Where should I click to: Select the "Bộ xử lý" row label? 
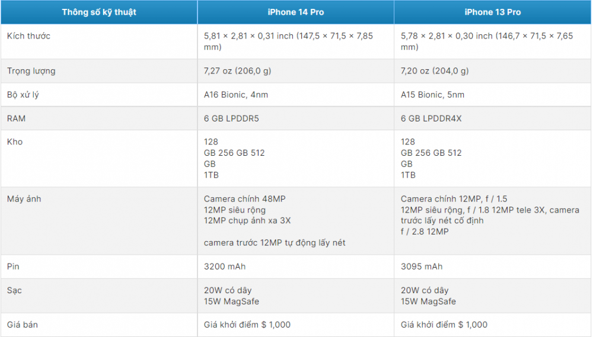coord(23,95)
